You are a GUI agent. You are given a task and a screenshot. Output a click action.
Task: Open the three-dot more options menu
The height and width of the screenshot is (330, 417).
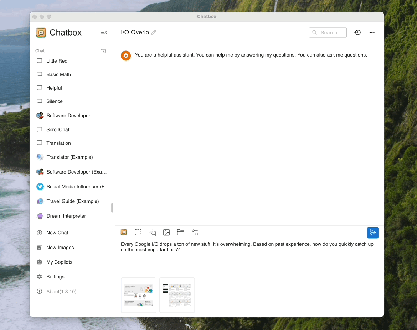(x=372, y=32)
